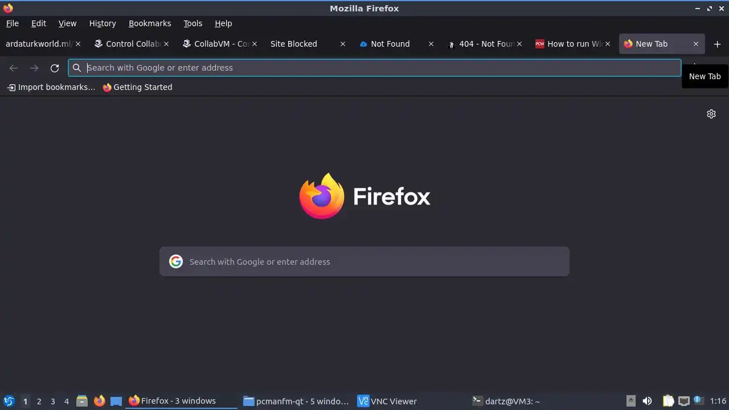Close the 404 - Not Found tab

(519, 44)
